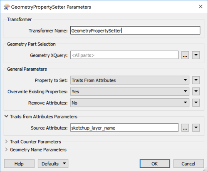The width and height of the screenshot is (208, 172).
Task: Open arrow menu beside Overwrite Existing Properties
Action: tap(196, 91)
